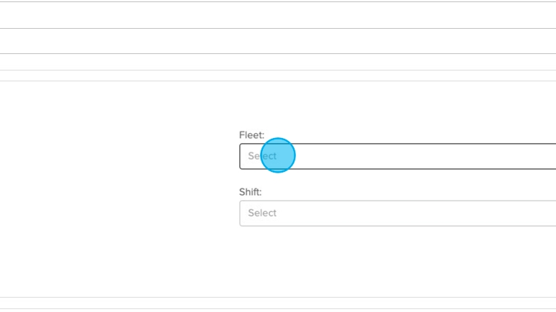Click the Fleet field label
Screen dimensions: 556x312
[251, 134]
